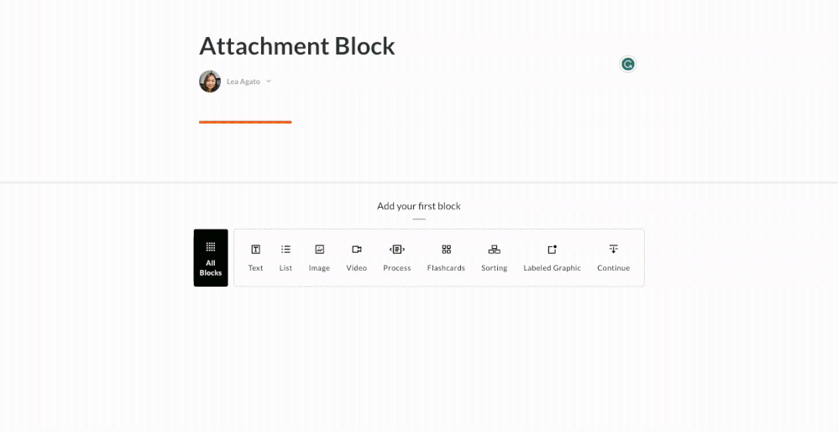Image resolution: width=838 pixels, height=432 pixels.
Task: Click the All Blocks grid icon
Action: click(x=211, y=247)
